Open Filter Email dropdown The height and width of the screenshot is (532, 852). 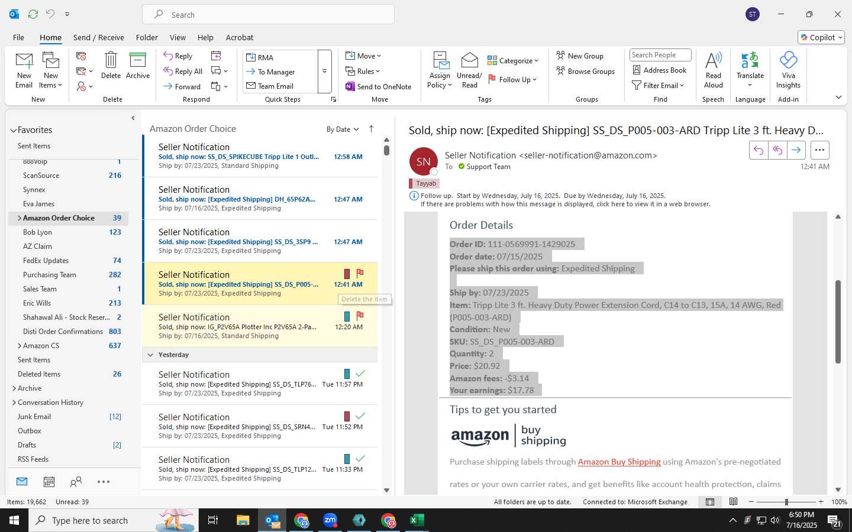[658, 85]
